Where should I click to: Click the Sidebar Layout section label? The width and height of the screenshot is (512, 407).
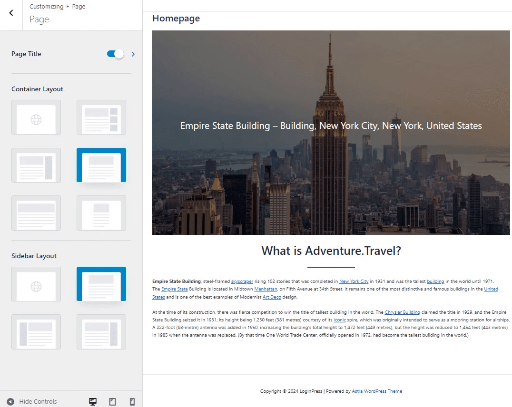coord(34,256)
